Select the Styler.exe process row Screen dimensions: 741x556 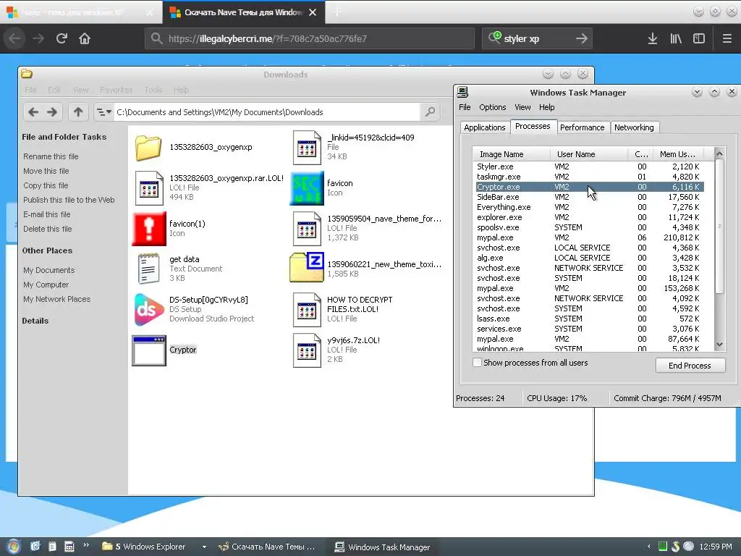[x=590, y=167]
